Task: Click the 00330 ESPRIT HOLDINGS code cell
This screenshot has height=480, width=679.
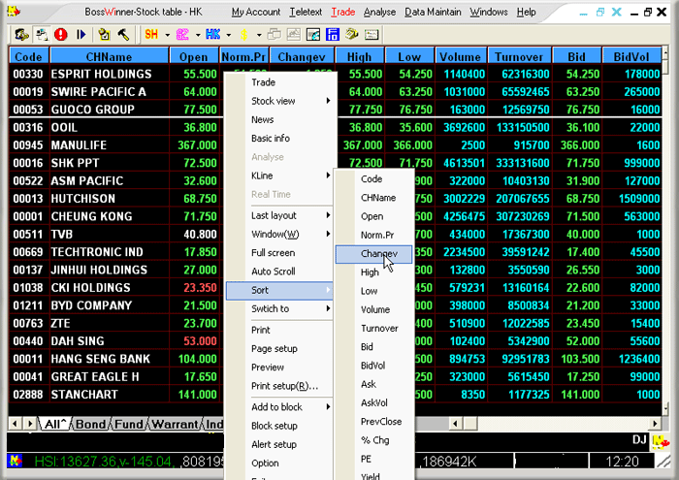Action: [28, 74]
